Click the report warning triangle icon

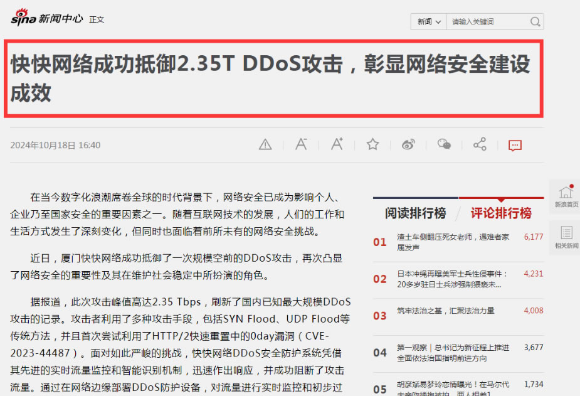(265, 144)
